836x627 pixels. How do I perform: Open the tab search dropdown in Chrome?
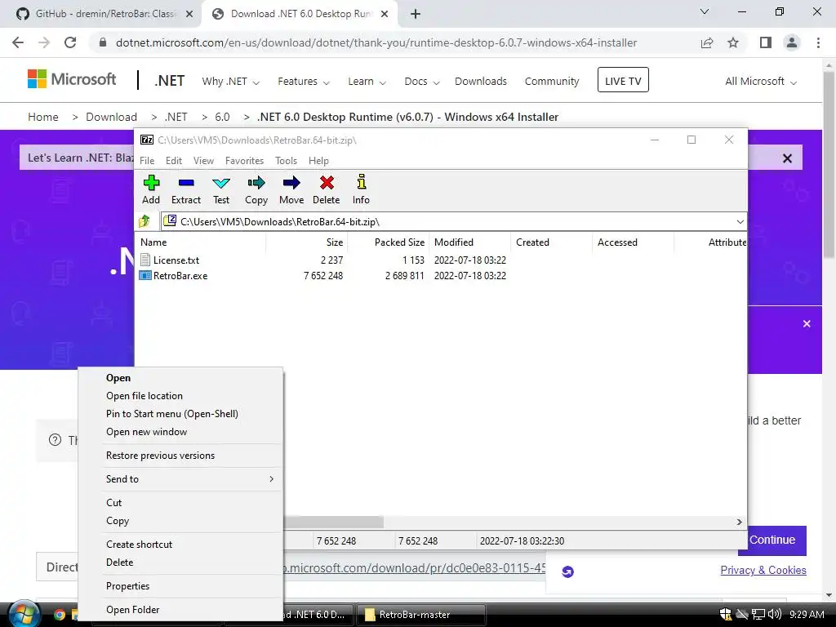(705, 11)
